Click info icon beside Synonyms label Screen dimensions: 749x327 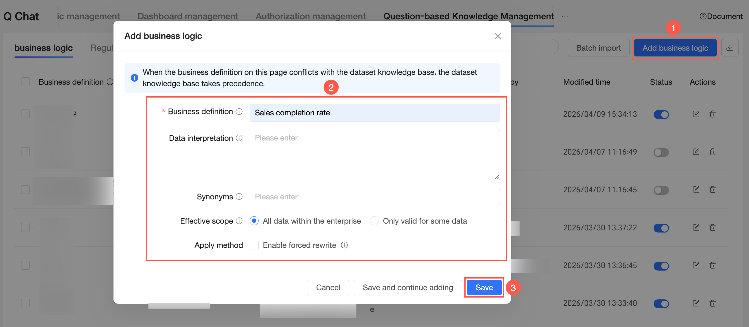[x=239, y=197]
